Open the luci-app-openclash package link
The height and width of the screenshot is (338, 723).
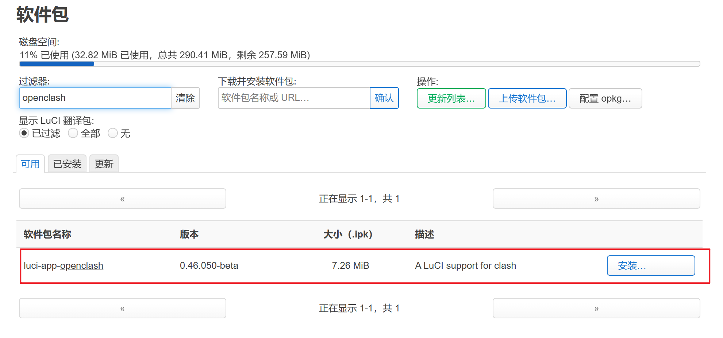pyautogui.click(x=64, y=266)
